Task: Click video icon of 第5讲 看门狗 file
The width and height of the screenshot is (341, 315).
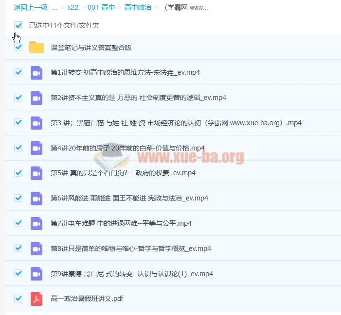Action: coord(36,173)
